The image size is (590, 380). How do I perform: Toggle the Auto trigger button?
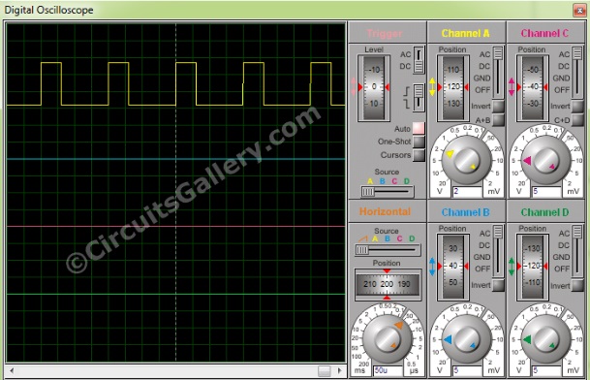pyautogui.click(x=419, y=128)
